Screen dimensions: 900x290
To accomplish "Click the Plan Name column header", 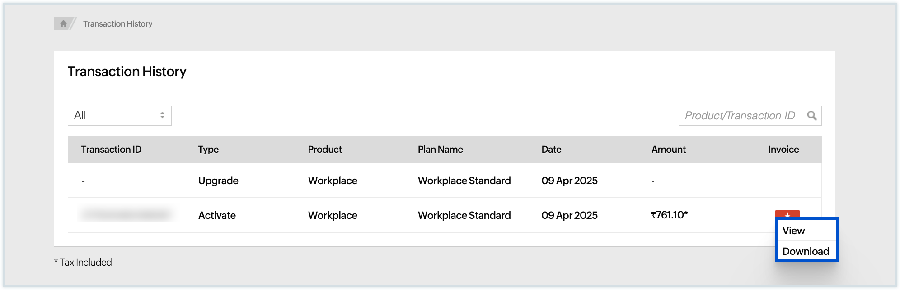I will tap(440, 150).
